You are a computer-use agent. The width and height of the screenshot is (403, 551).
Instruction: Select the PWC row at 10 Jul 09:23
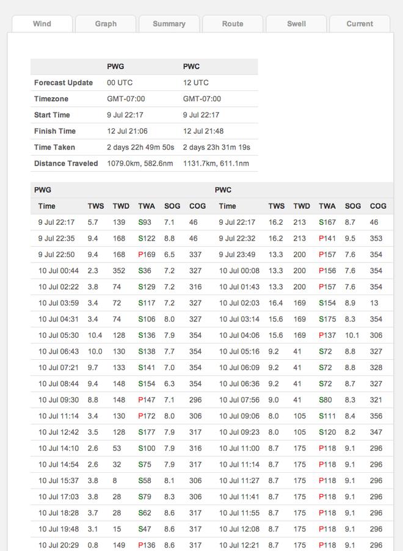pyautogui.click(x=239, y=432)
